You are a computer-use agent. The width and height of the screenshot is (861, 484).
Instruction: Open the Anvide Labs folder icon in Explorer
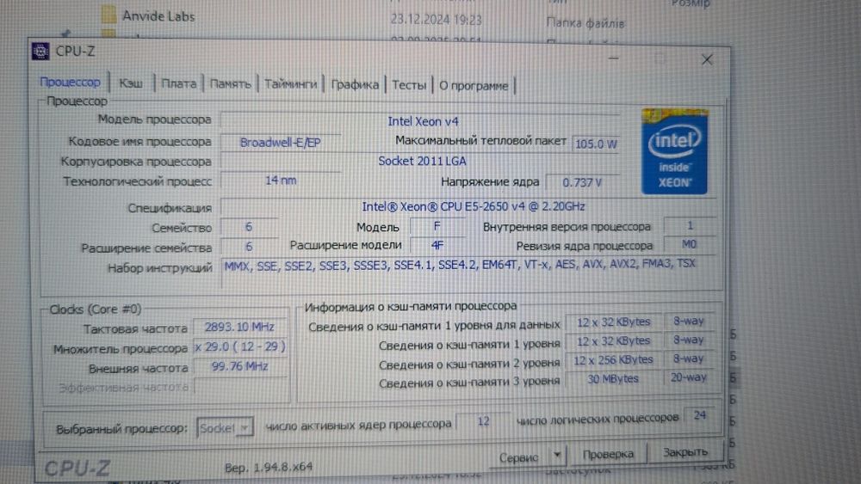click(108, 15)
